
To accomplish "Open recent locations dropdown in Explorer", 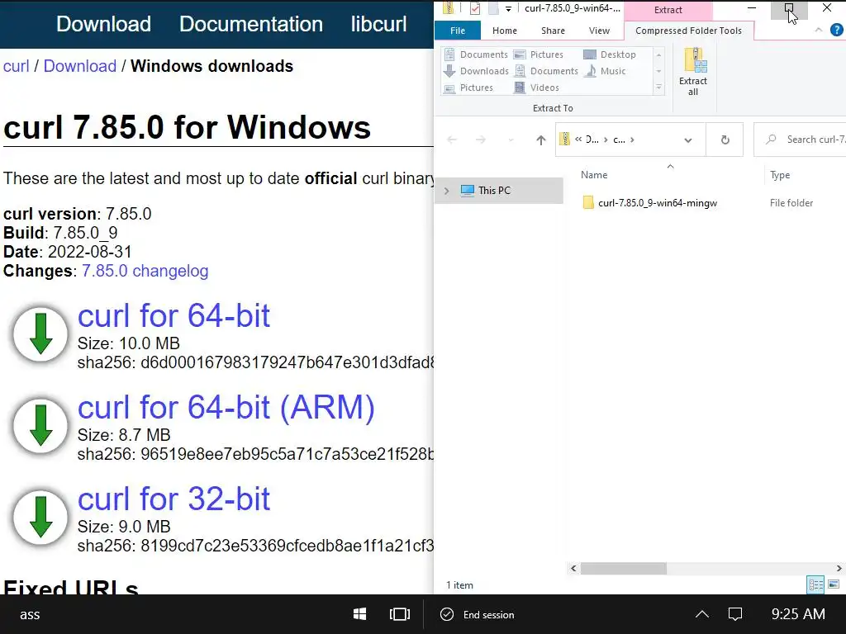I will tap(511, 140).
